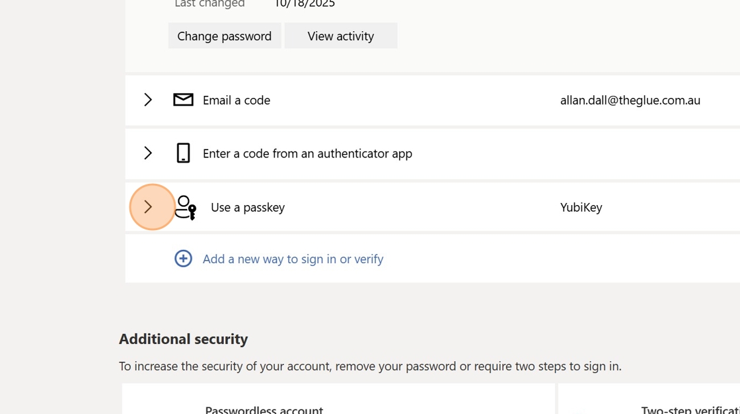Click the YubiKey passkey name
Image resolution: width=740 pixels, height=414 pixels.
581,208
